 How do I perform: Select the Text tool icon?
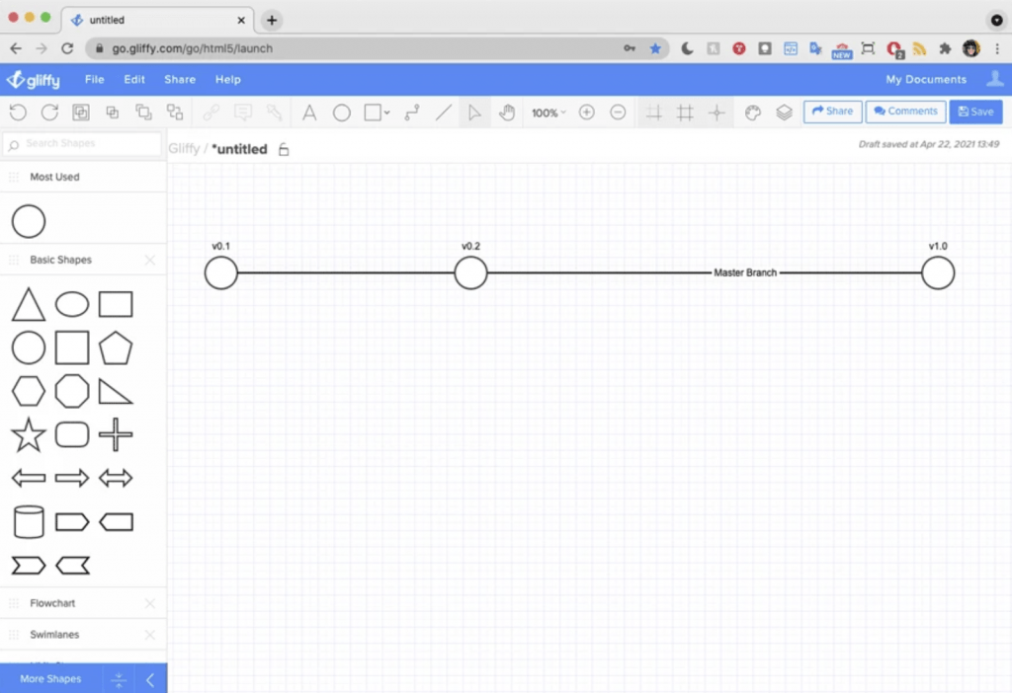point(309,113)
